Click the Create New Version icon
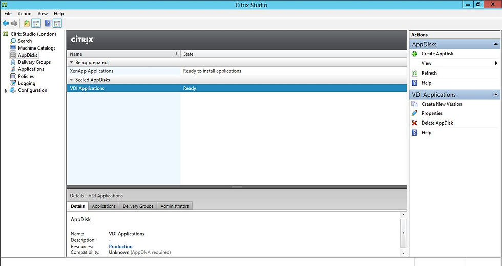Screen dimensions: 502x266 (414, 104)
